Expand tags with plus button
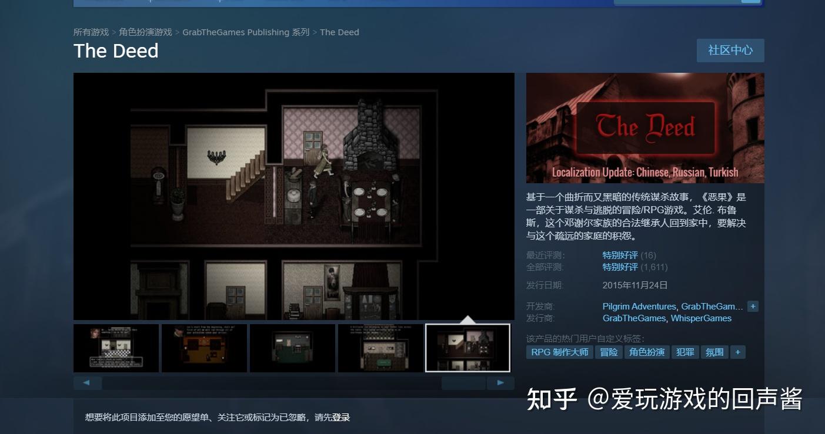This screenshot has height=434, width=825. pos(737,352)
